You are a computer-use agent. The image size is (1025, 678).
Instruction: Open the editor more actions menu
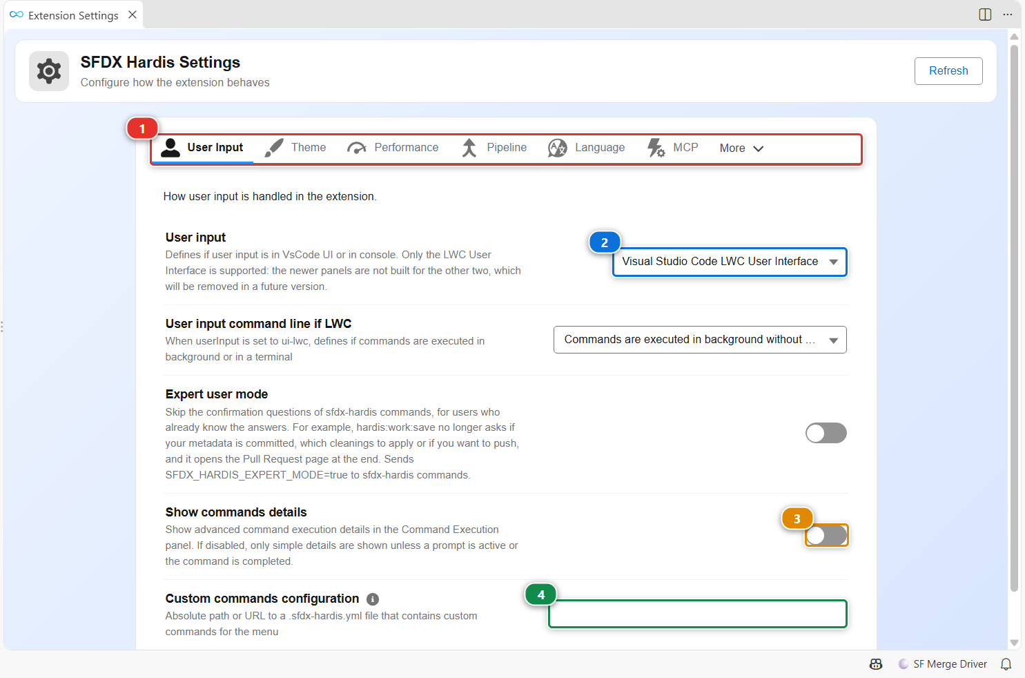pyautogui.click(x=1008, y=14)
